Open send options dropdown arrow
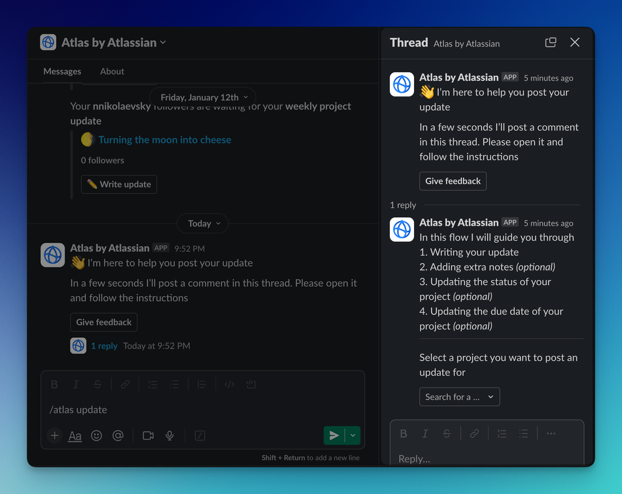 tap(352, 436)
